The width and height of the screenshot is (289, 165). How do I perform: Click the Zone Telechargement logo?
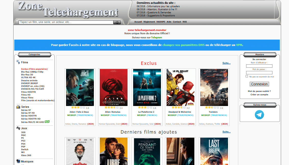click(x=68, y=10)
